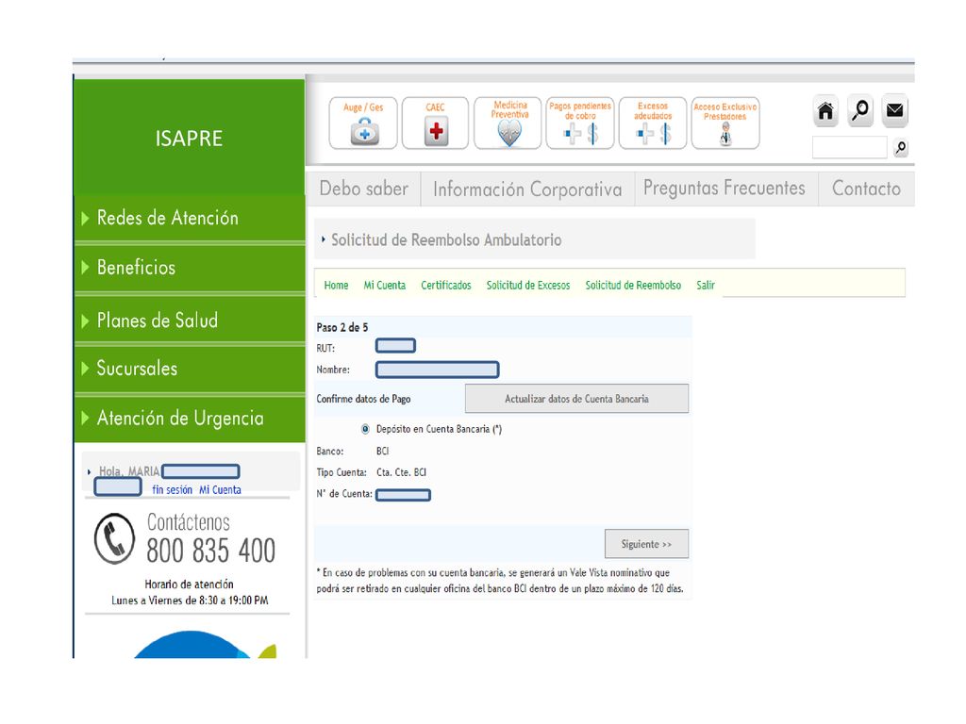Viewport: 966px width, 724px height.
Task: Expand Sucursales sidebar menu
Action: [190, 369]
